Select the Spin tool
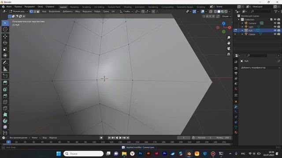This screenshot has width=282, height=158. (x=5, y=121)
